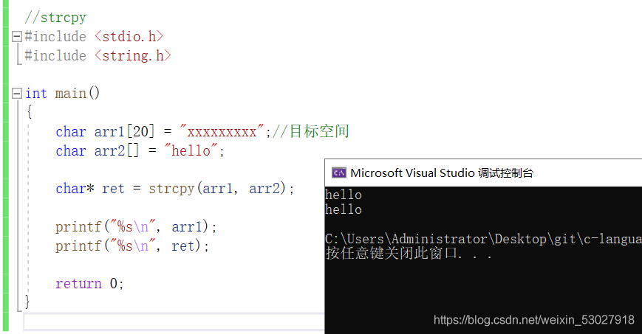Image resolution: width=642 pixels, height=334 pixels.
Task: Collapse the #include block fold marker
Action: (x=17, y=36)
